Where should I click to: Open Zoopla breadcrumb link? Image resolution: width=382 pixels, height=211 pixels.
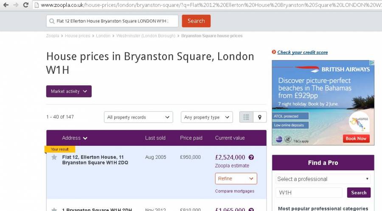coord(53,36)
